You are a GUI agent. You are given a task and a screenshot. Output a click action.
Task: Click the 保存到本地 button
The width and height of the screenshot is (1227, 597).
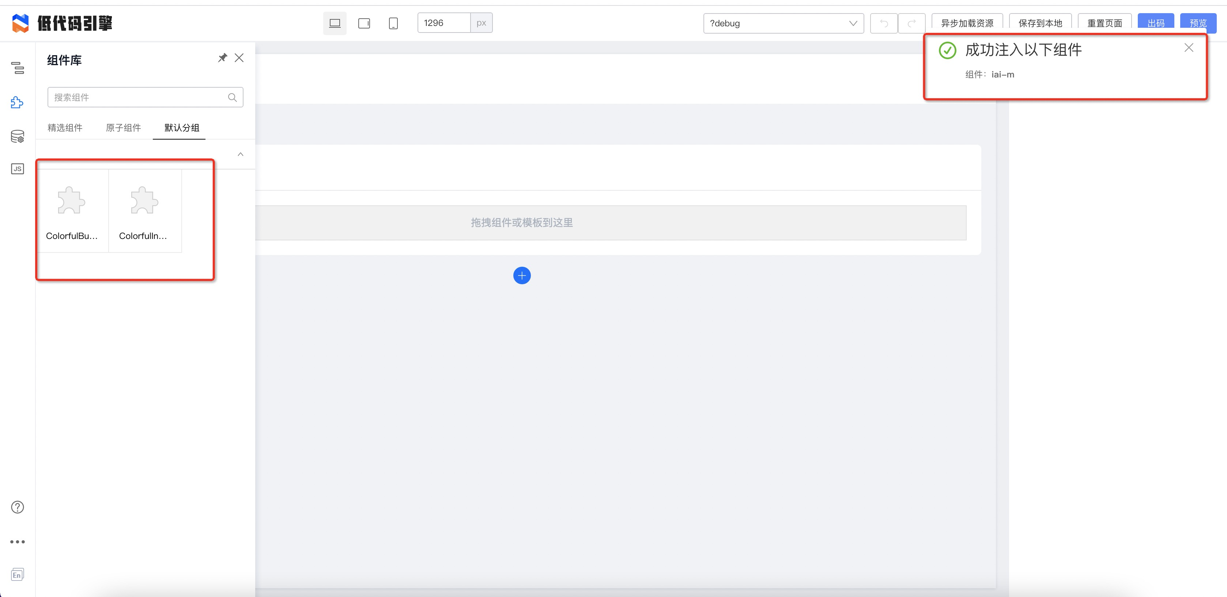(1040, 22)
